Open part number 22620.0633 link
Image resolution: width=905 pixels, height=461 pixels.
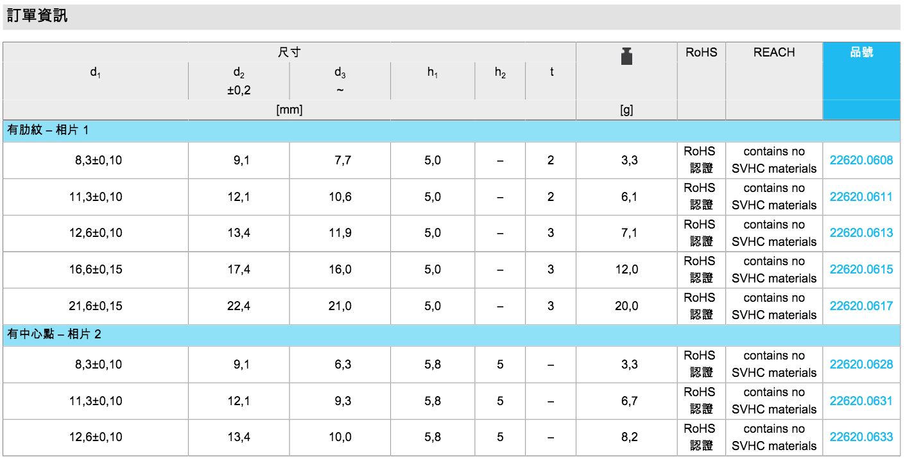pos(861,437)
